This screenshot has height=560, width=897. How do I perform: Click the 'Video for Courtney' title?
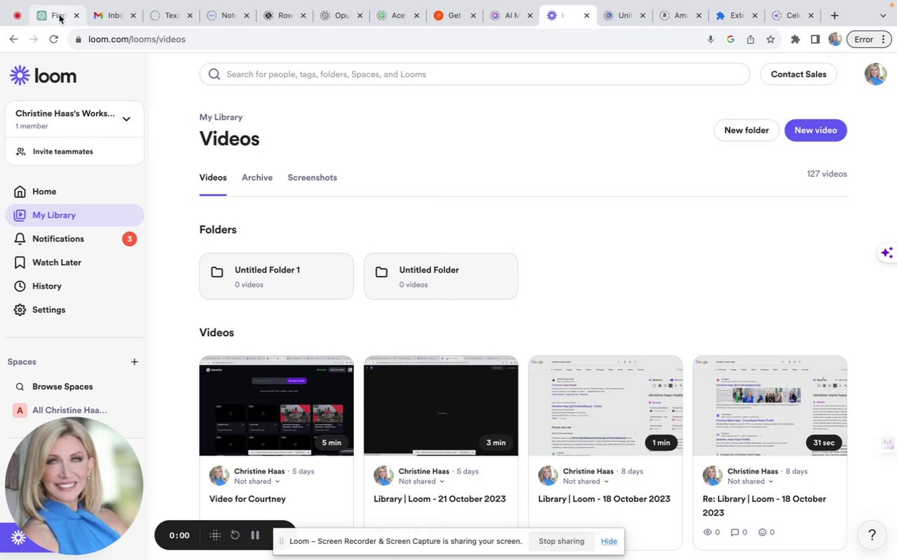coord(247,499)
